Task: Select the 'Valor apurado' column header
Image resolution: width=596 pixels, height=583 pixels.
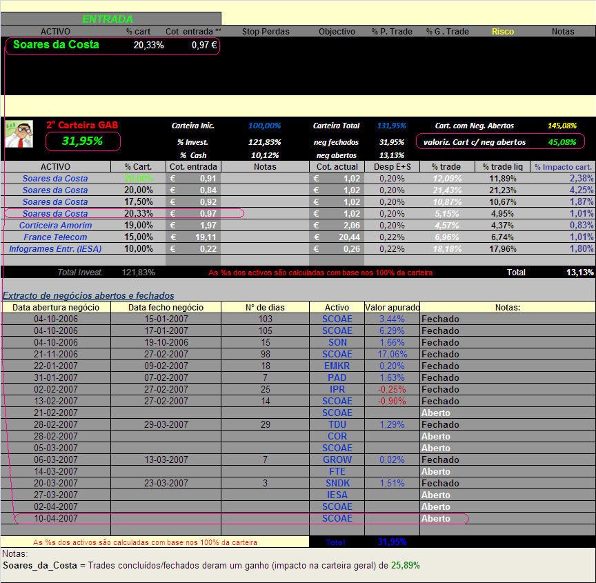Action: coord(393,307)
